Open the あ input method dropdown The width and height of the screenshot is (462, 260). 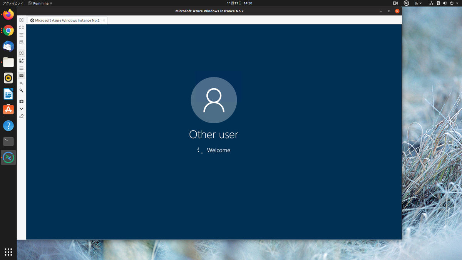point(417,3)
